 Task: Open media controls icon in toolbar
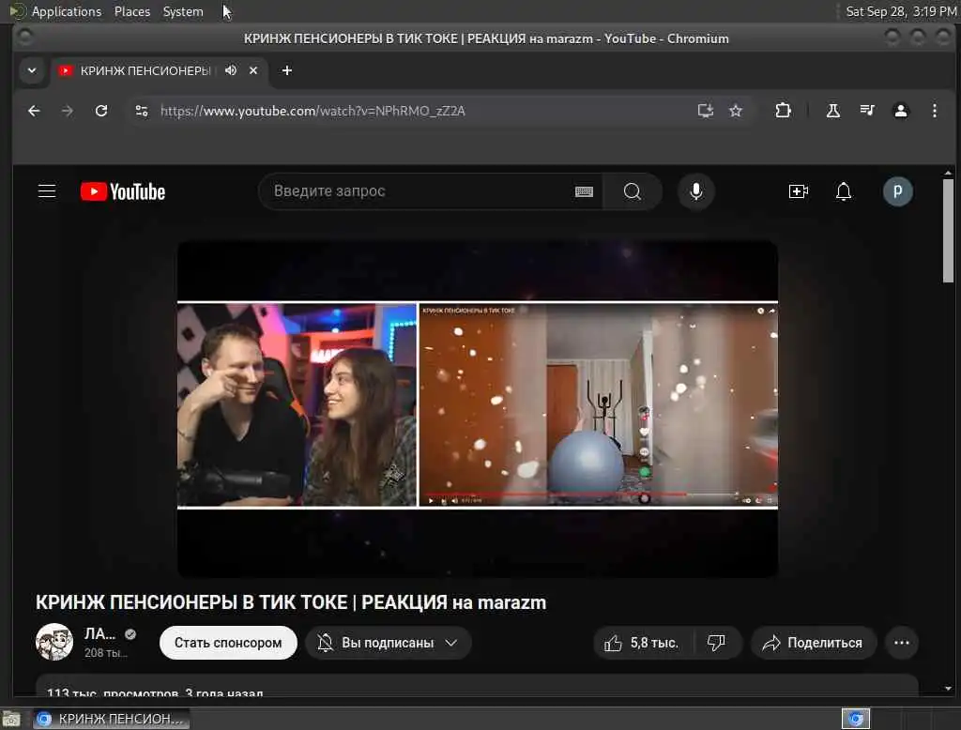point(866,111)
